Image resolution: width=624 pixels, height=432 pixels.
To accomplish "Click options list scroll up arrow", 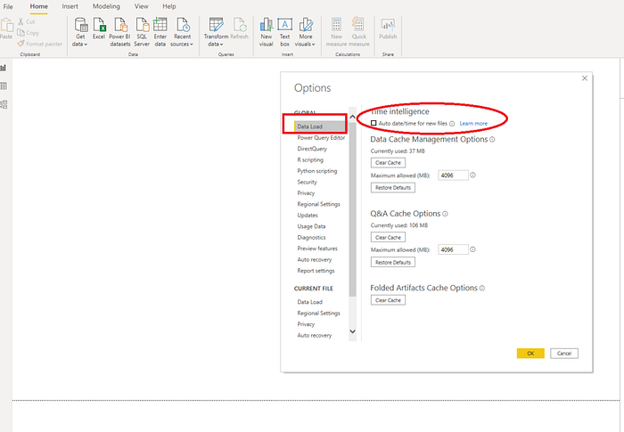I will (x=353, y=117).
